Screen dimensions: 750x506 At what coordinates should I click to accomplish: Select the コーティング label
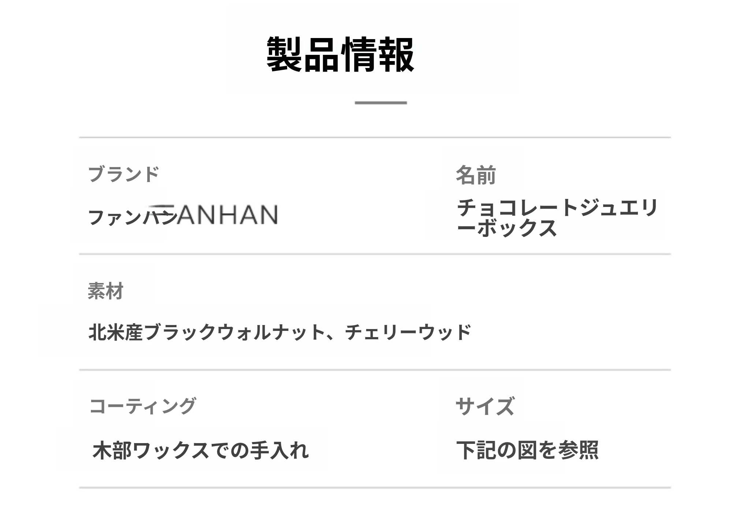(x=143, y=406)
